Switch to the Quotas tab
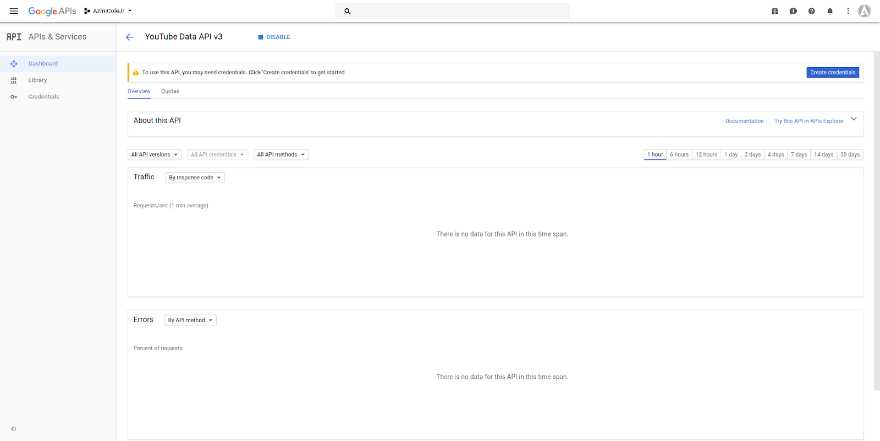 point(170,91)
